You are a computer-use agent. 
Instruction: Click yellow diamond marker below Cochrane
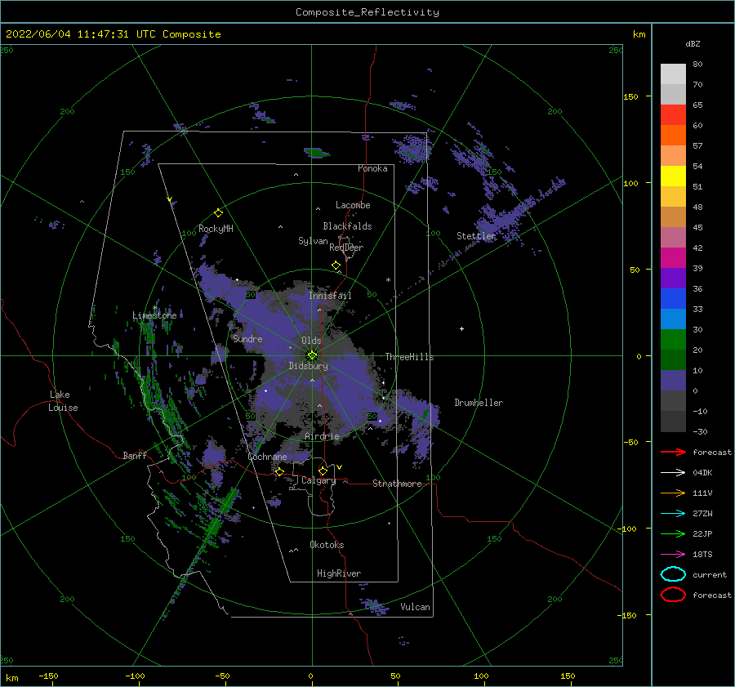279,471
